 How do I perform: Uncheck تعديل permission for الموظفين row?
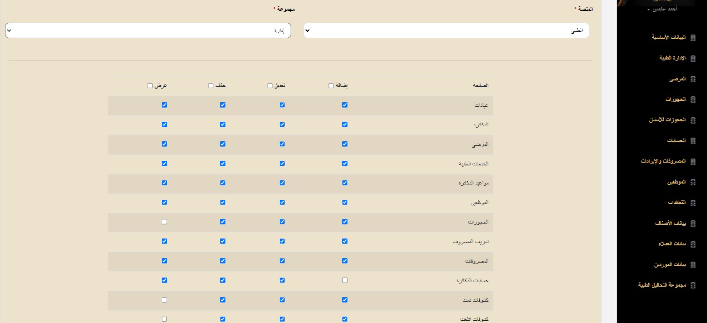[x=282, y=203]
